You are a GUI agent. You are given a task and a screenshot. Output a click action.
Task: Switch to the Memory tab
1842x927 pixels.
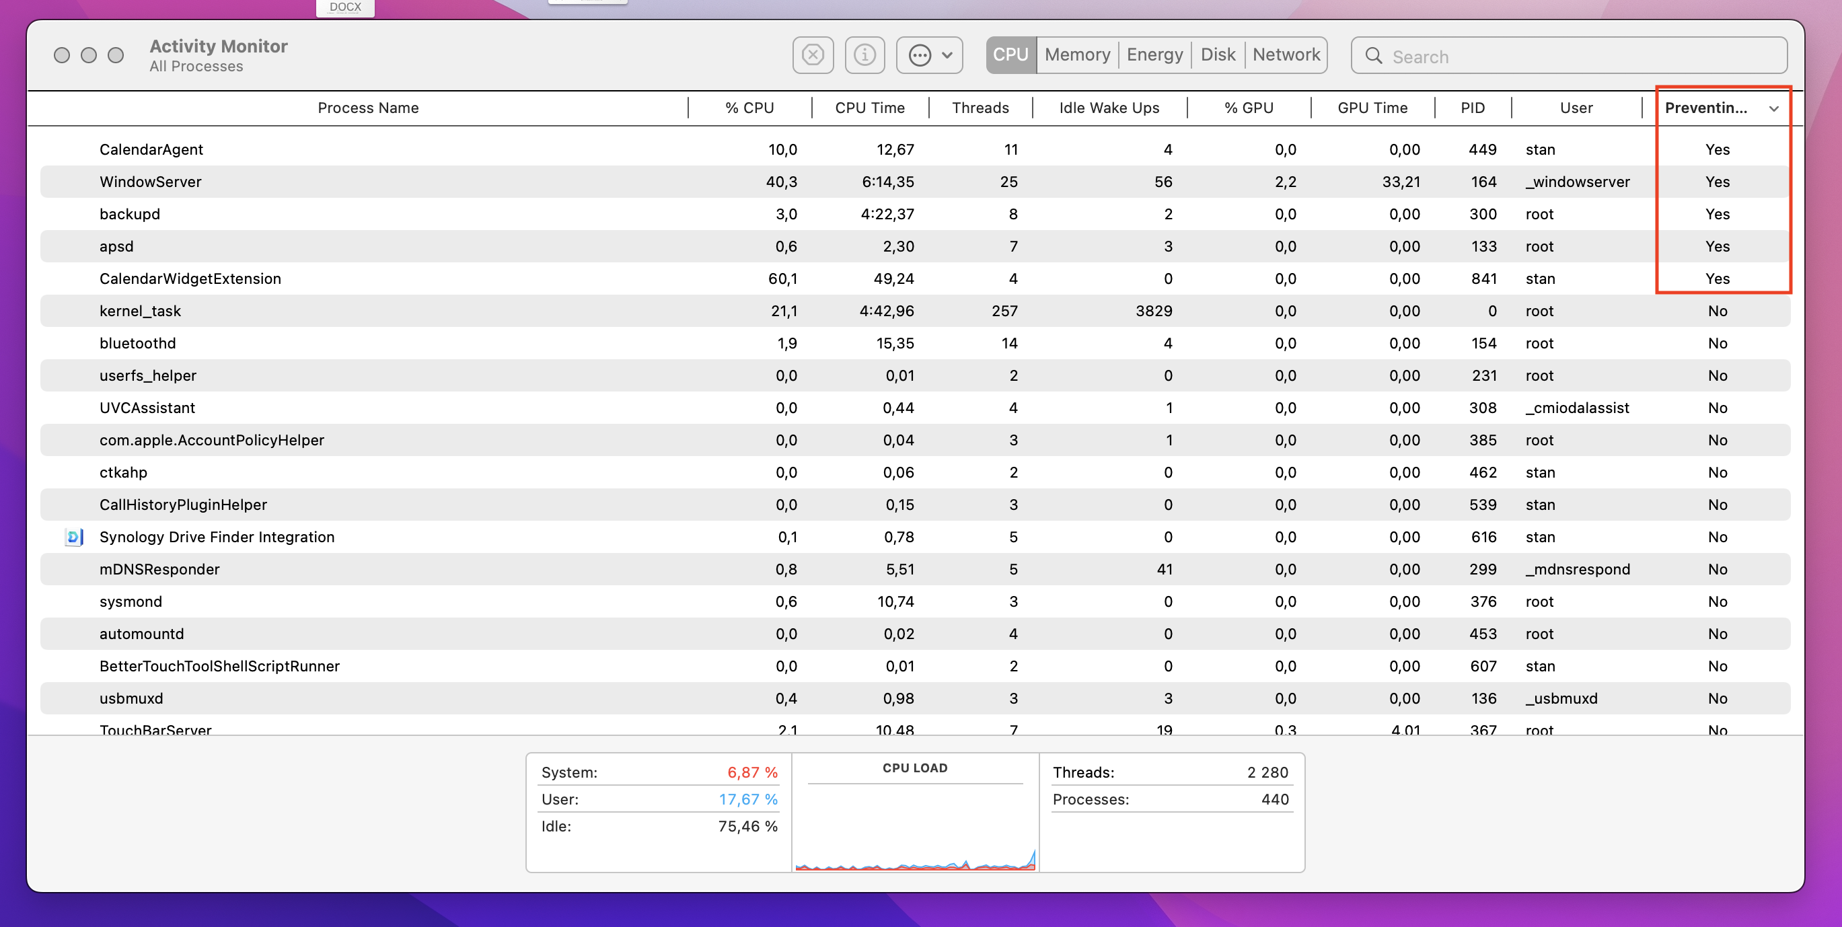click(x=1077, y=55)
